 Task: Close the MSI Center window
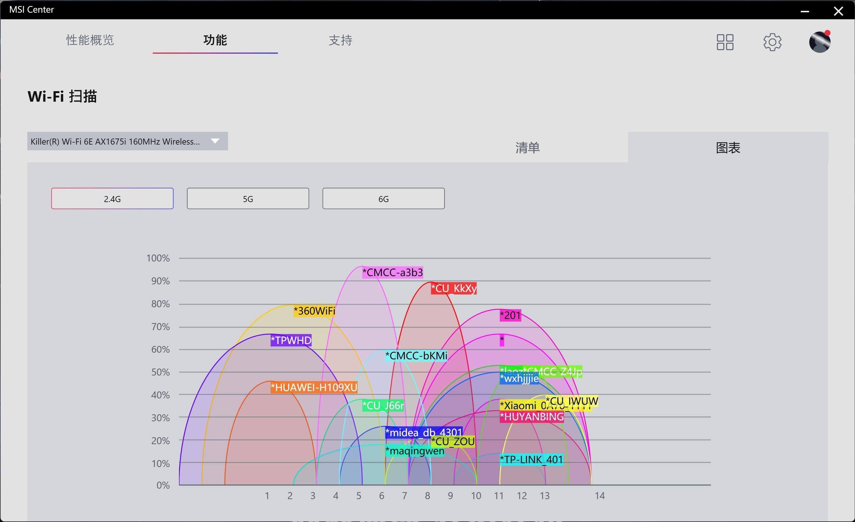(x=838, y=11)
